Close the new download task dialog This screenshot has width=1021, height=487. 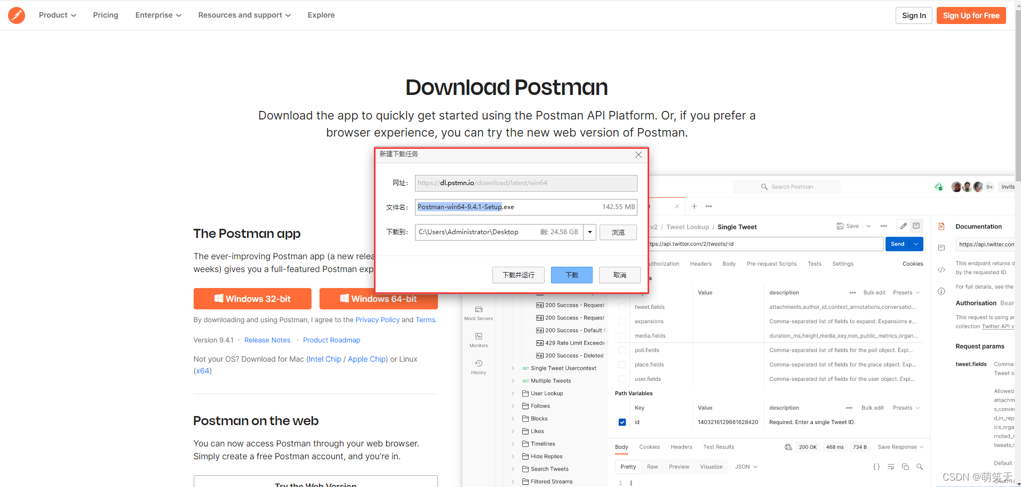(x=639, y=155)
